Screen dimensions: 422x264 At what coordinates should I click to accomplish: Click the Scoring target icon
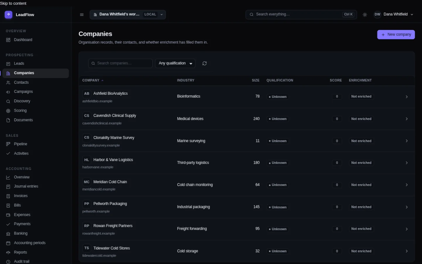pos(8,111)
